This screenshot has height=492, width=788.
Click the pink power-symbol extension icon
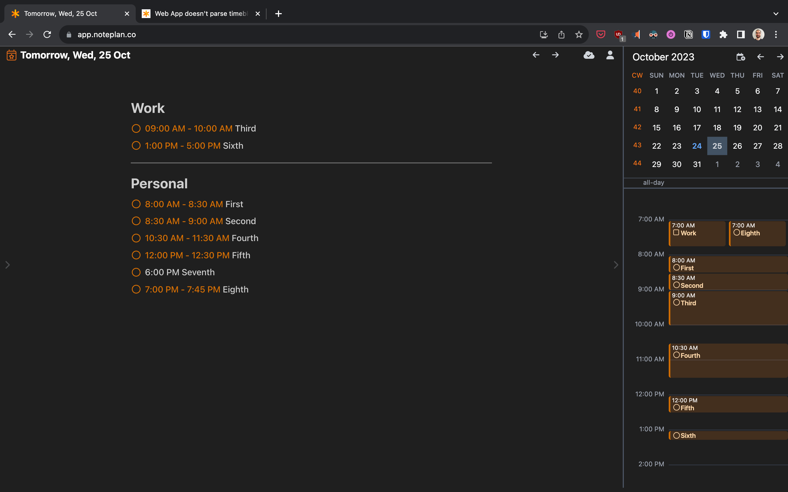pyautogui.click(x=671, y=34)
